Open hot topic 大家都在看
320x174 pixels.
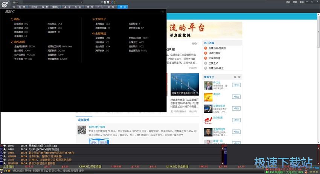214,58
